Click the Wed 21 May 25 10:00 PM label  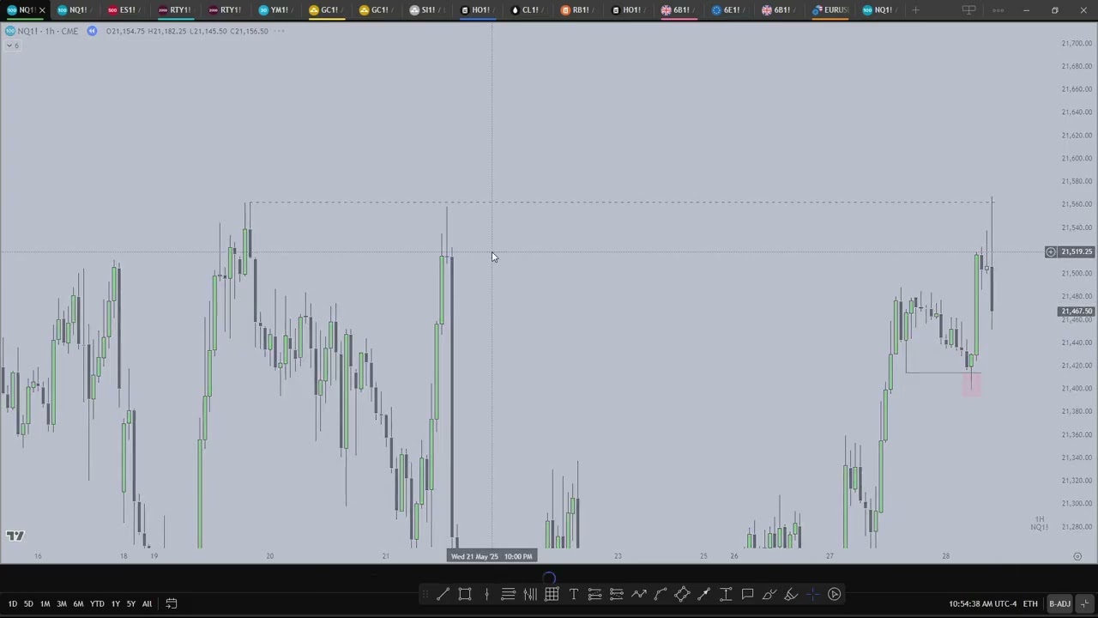(492, 556)
